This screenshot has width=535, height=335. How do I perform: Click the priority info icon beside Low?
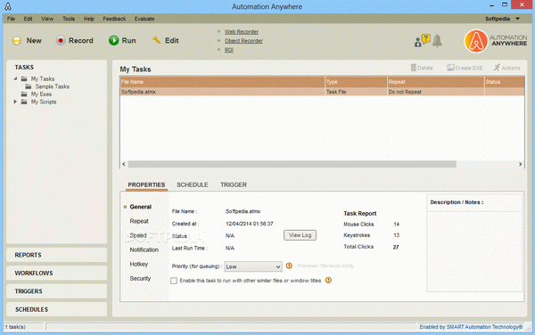point(289,266)
